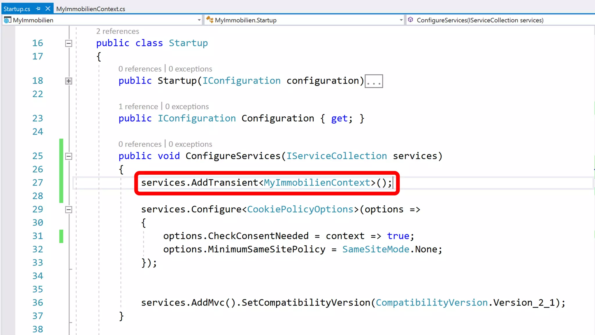Viewport: 595px width, 335px height.
Task: Select the Startup.cs tab
Action: click(17, 9)
